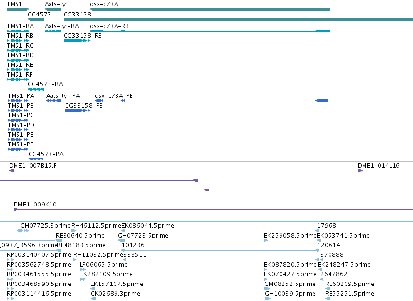Viewport: 413px width, 301px height.
Task: Select feature 101236
Action: click(133, 245)
